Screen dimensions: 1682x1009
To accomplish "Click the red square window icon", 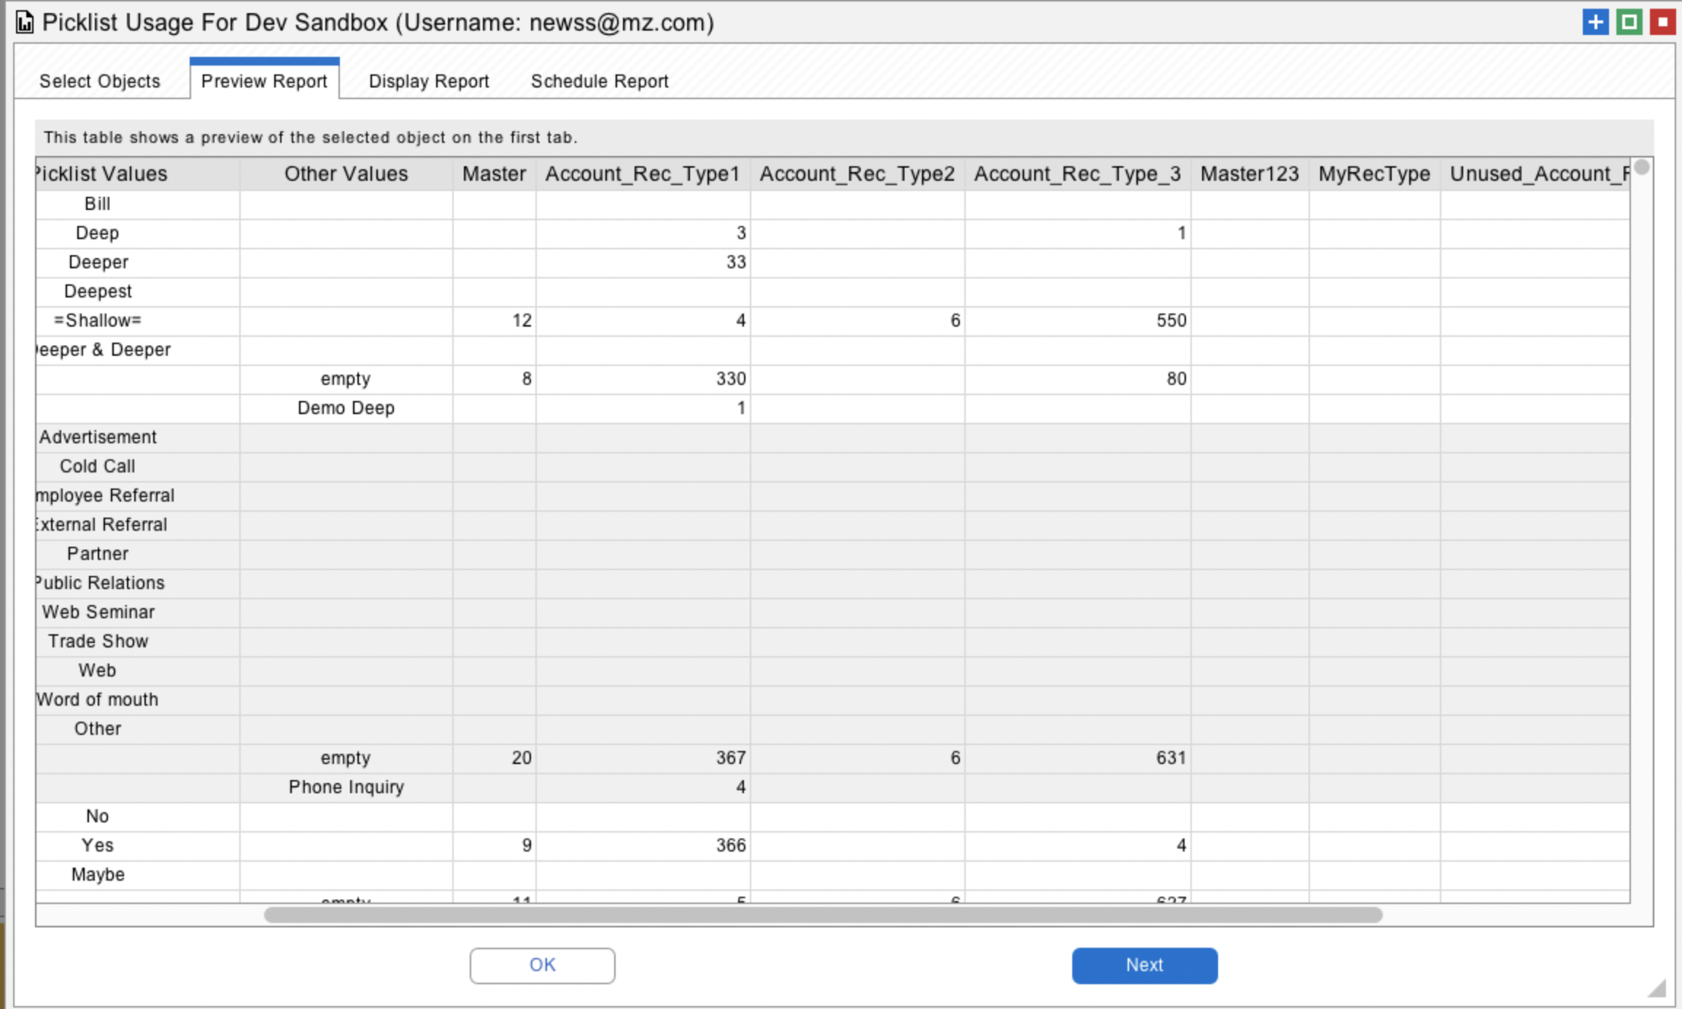I will click(1662, 22).
